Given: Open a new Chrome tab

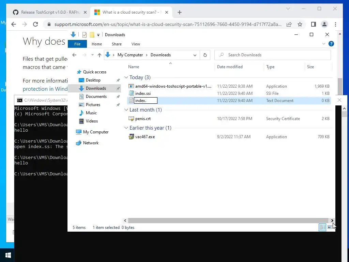Looking at the screenshot, I should (x=179, y=12).
